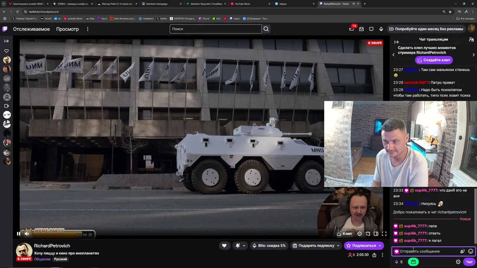Cast the stream with the cast icon
This screenshot has width=477, height=268.
(x=368, y=234)
